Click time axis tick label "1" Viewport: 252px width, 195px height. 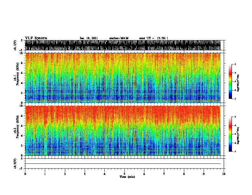pos(45,174)
